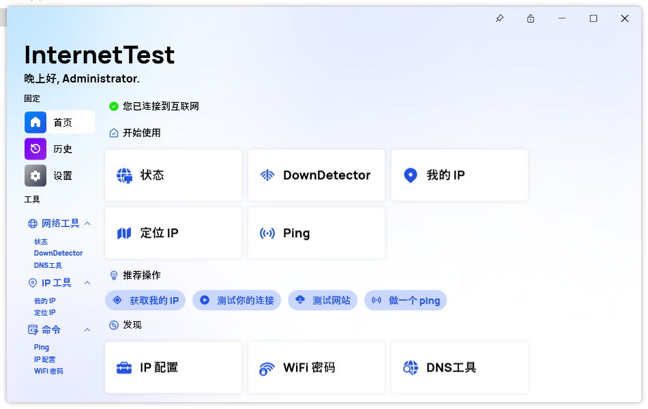This screenshot has width=648, height=409.
Task: Open Ping in sidebar command list
Action: point(42,348)
